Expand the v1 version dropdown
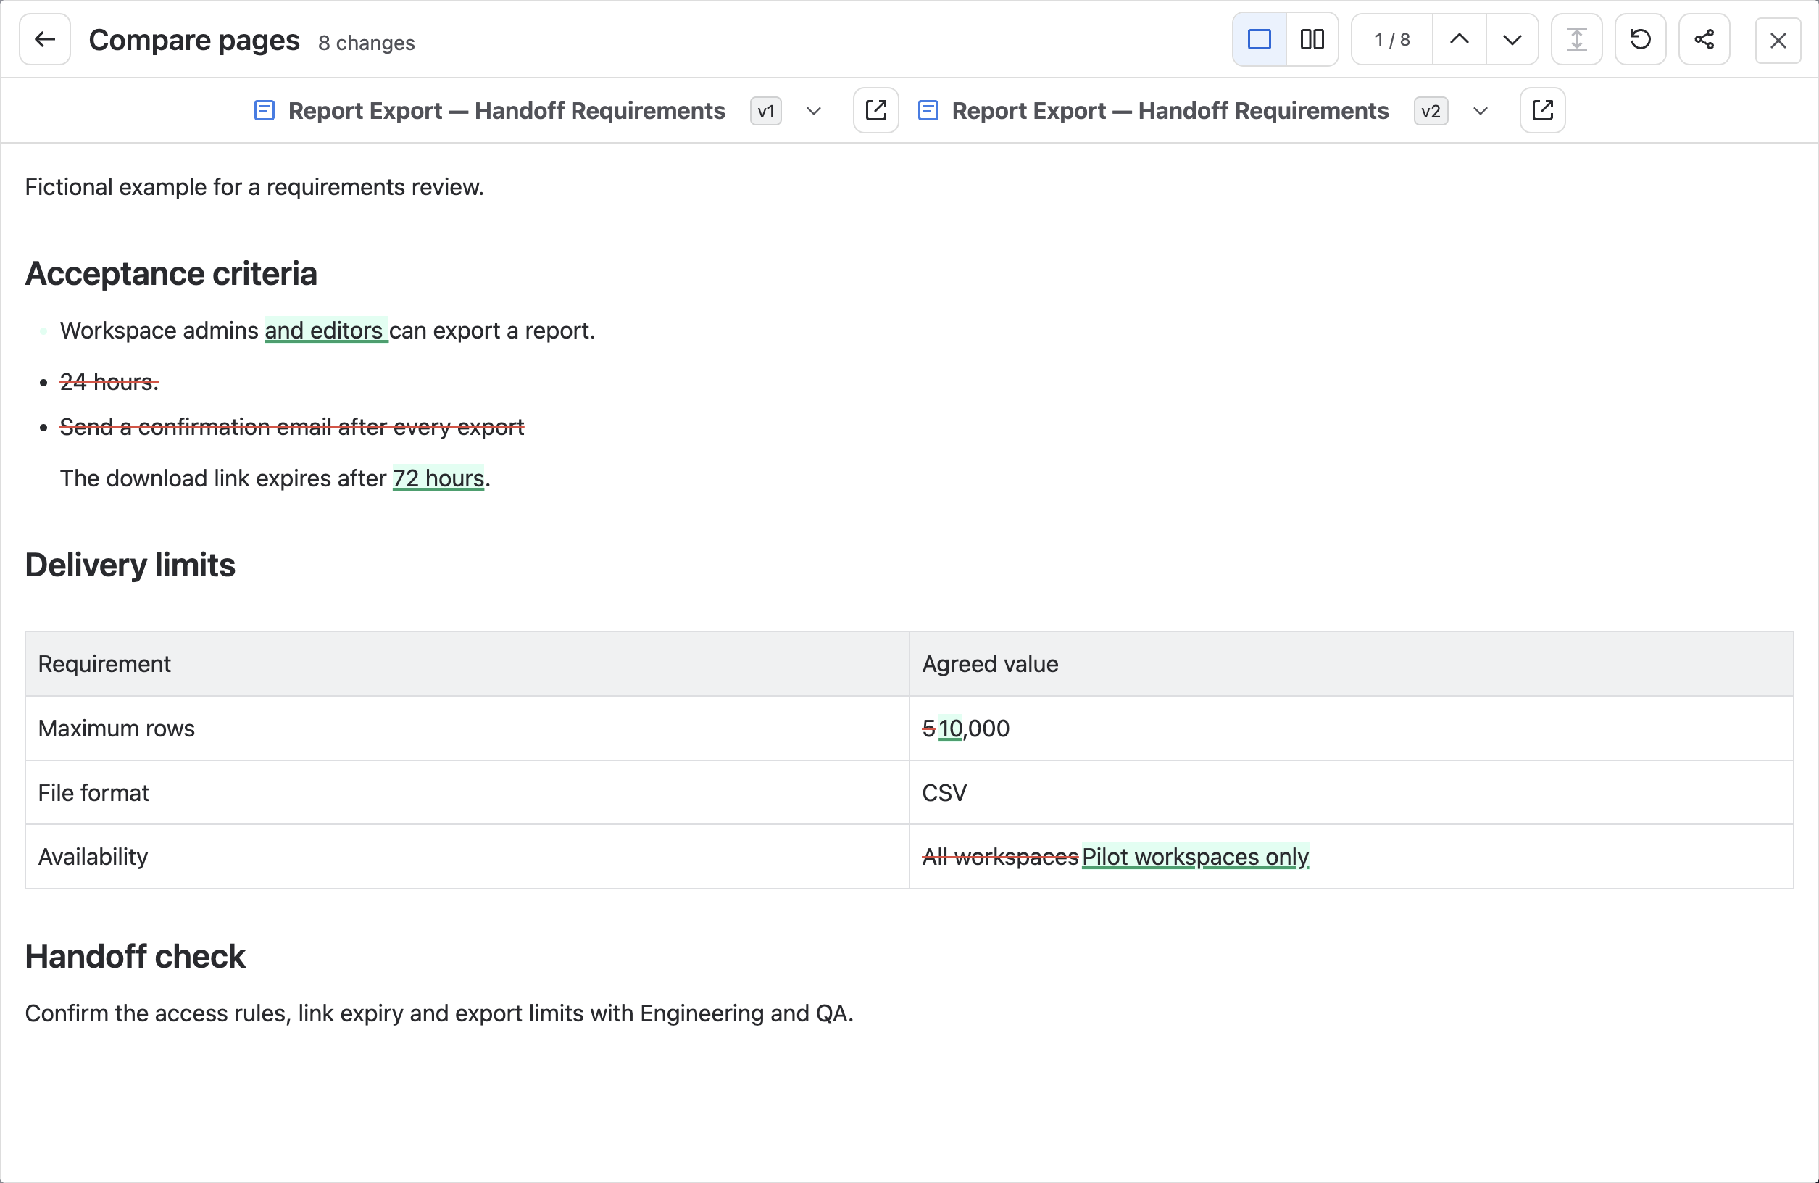This screenshot has width=1819, height=1183. click(x=814, y=112)
